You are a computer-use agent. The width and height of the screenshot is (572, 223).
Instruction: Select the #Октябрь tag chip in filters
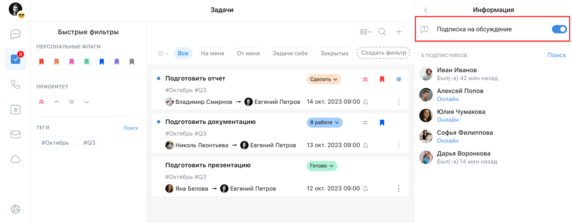(55, 142)
